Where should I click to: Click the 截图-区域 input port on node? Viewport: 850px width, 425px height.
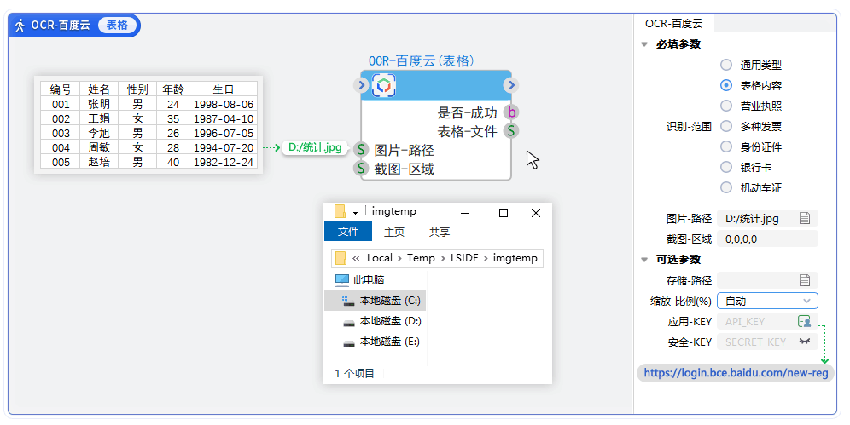point(361,169)
